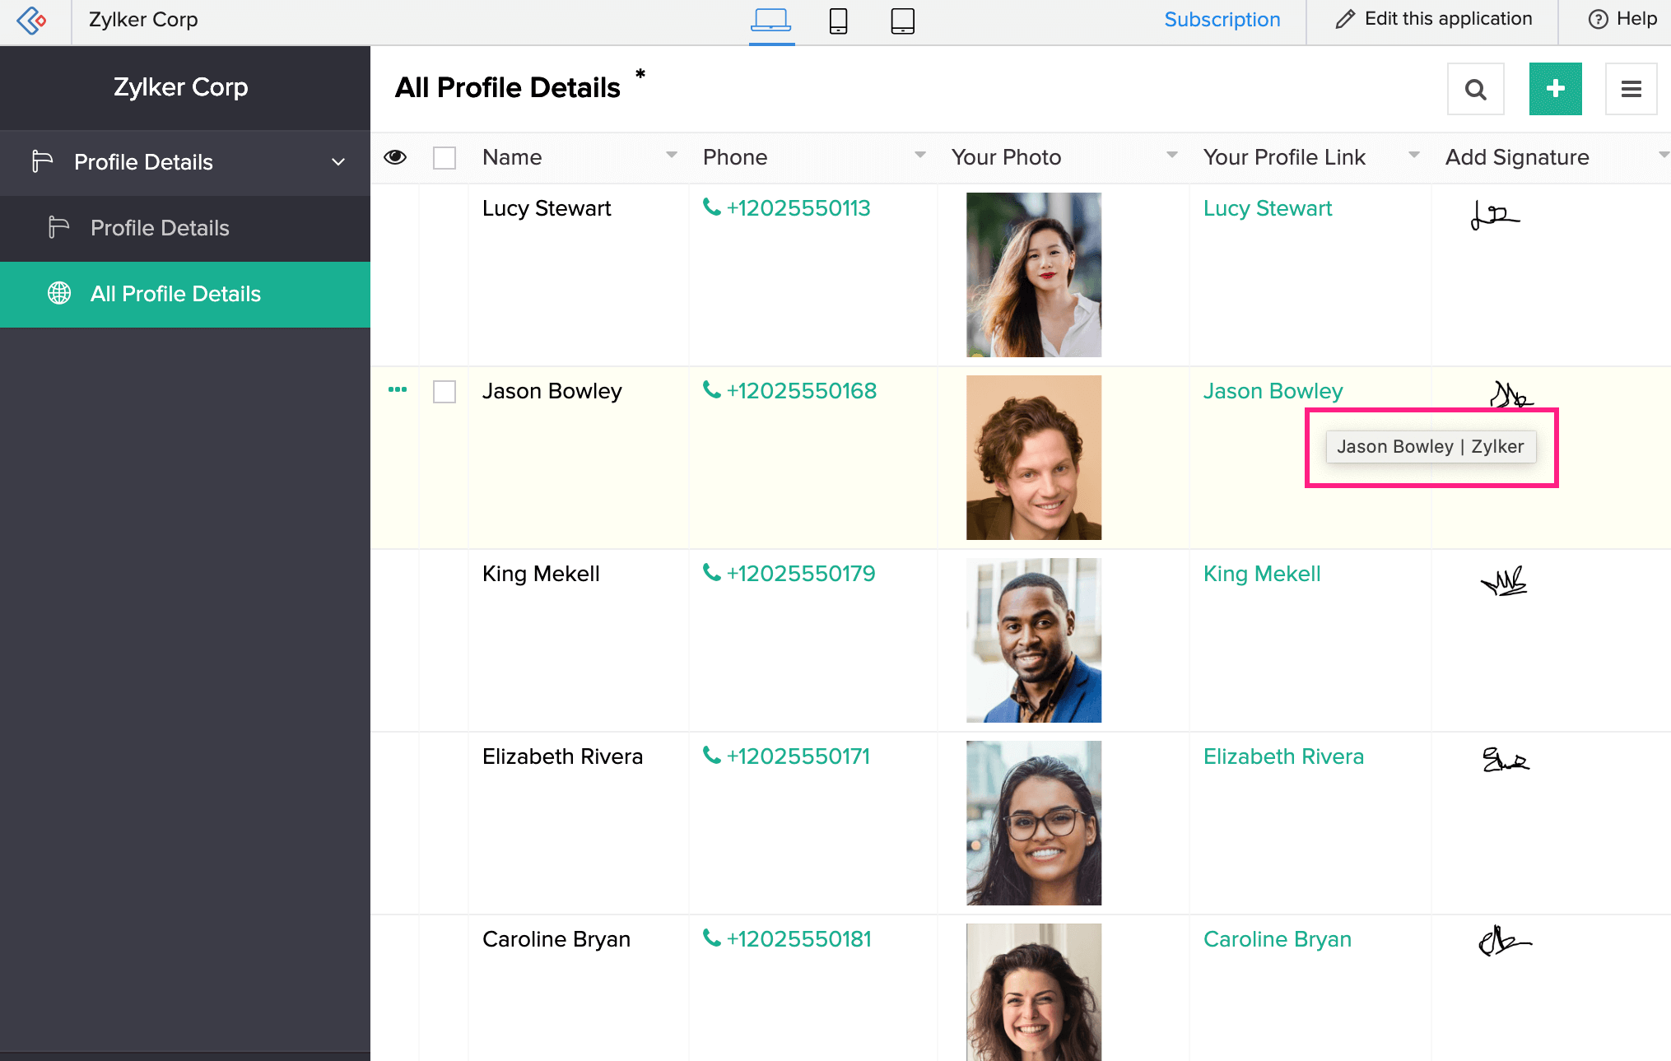Viewport: 1671px width, 1061px height.
Task: Open the Name column dropdown
Action: pos(672,155)
